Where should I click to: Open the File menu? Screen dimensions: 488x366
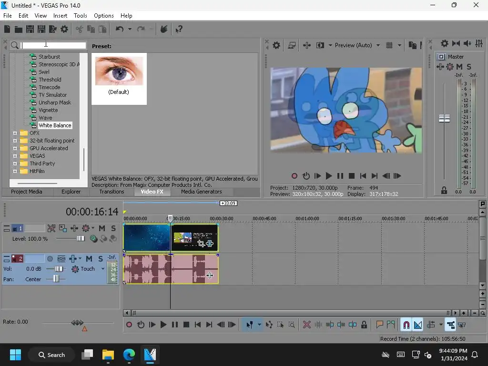pos(8,16)
